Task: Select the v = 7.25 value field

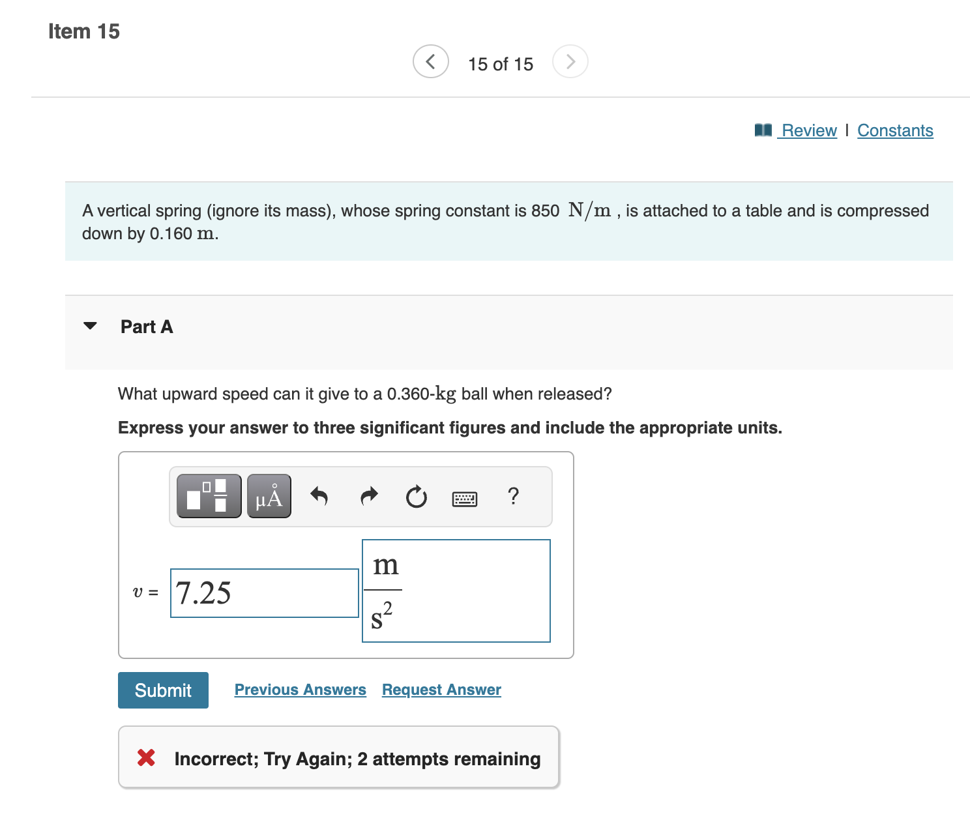Action: coord(263,593)
